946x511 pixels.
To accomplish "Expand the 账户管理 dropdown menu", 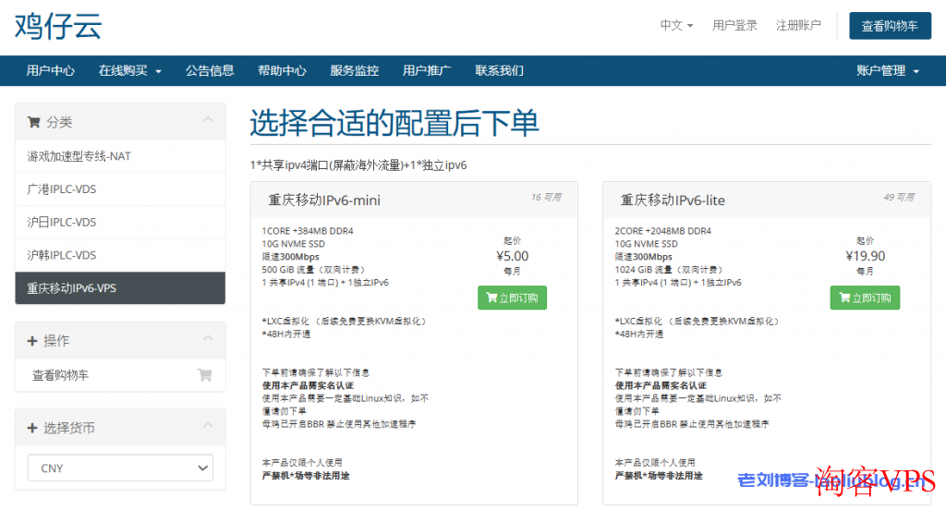I will tap(888, 70).
